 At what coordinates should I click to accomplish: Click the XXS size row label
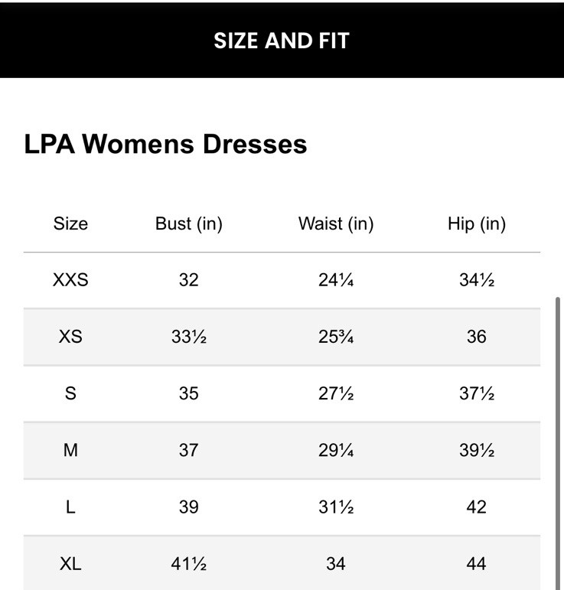70,280
